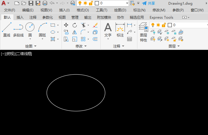The image size is (208, 135).
Task: Toggle padlock icon in top toolbar layer box
Action: 91,3
